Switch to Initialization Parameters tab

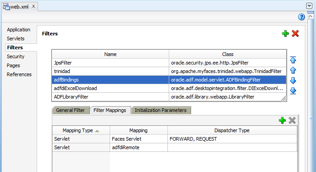161,110
